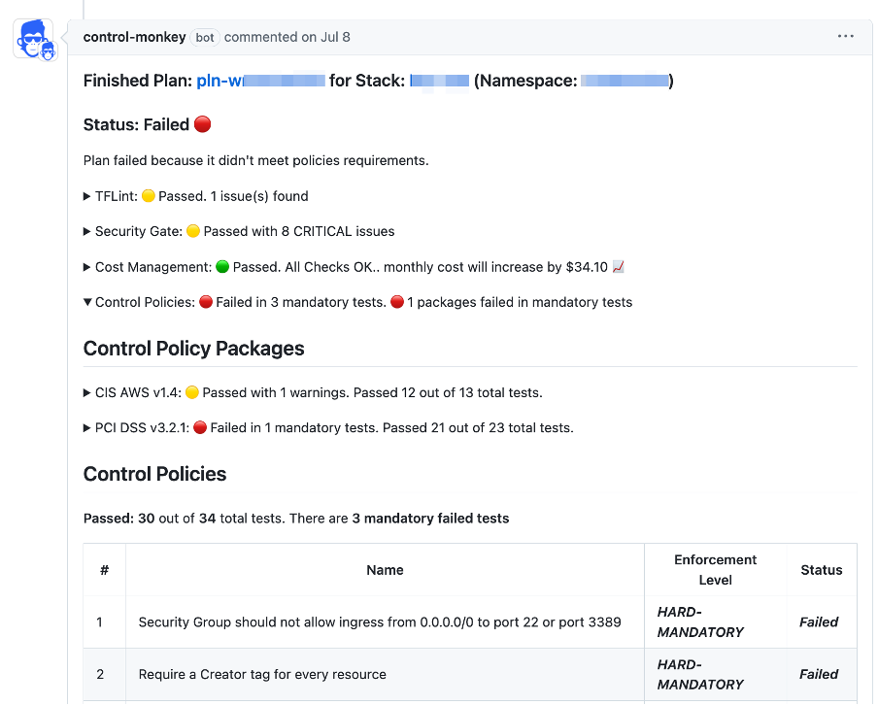Click the blurred Stack name link
Screen dimensions: 878x705
pyautogui.click(x=440, y=81)
